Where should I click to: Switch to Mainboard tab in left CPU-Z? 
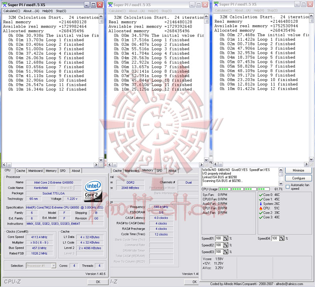click(x=35, y=171)
